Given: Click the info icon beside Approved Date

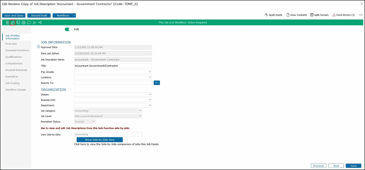Looking at the screenshot, I should (x=39, y=47).
